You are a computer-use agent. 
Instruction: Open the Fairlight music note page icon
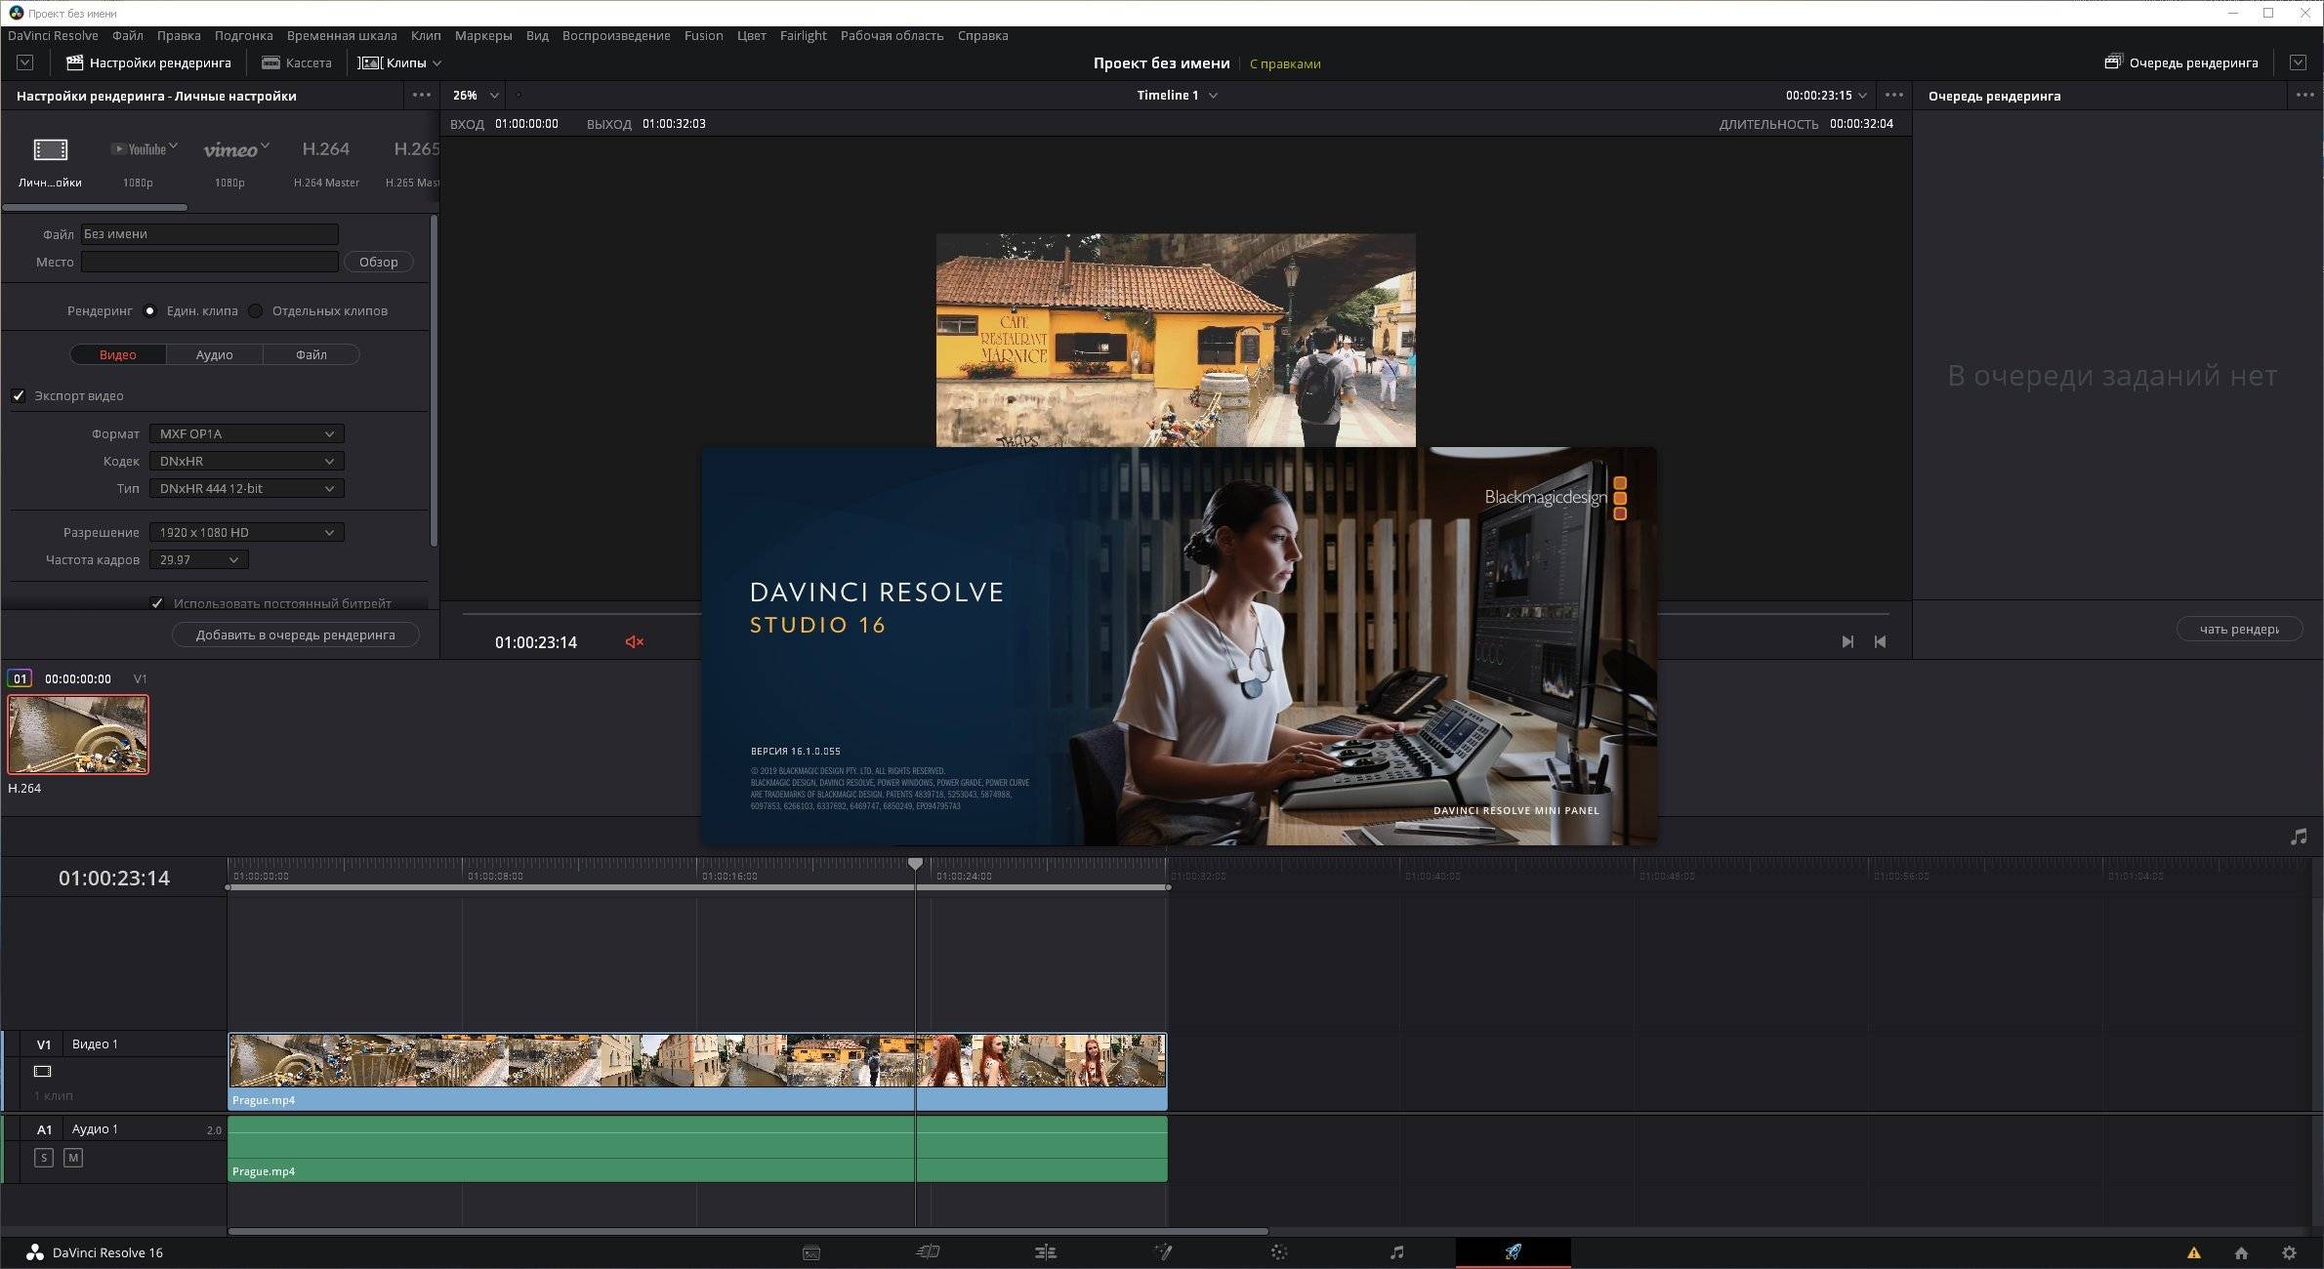tap(1396, 1252)
